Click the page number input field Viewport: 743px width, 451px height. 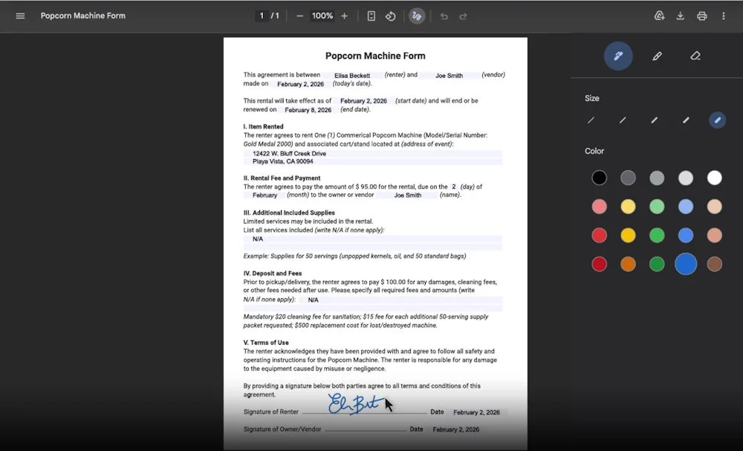261,16
